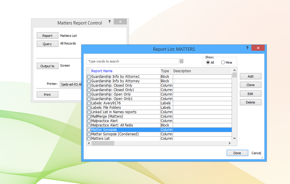Click the Print button
Screen dimensions: 290x184
[47, 94]
